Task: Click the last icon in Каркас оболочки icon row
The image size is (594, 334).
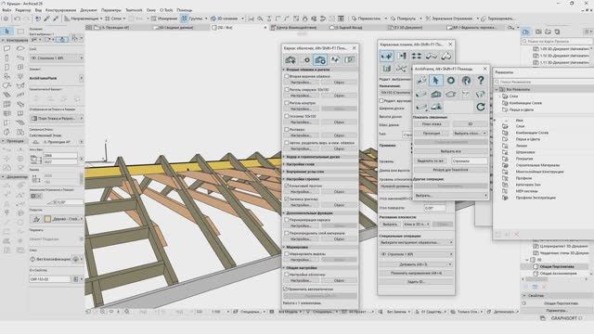Action: pos(349,59)
